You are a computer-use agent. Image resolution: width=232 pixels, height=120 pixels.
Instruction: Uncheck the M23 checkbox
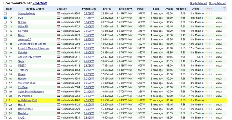coord(5,18)
